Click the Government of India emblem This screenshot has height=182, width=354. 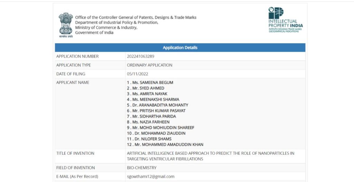[65, 25]
